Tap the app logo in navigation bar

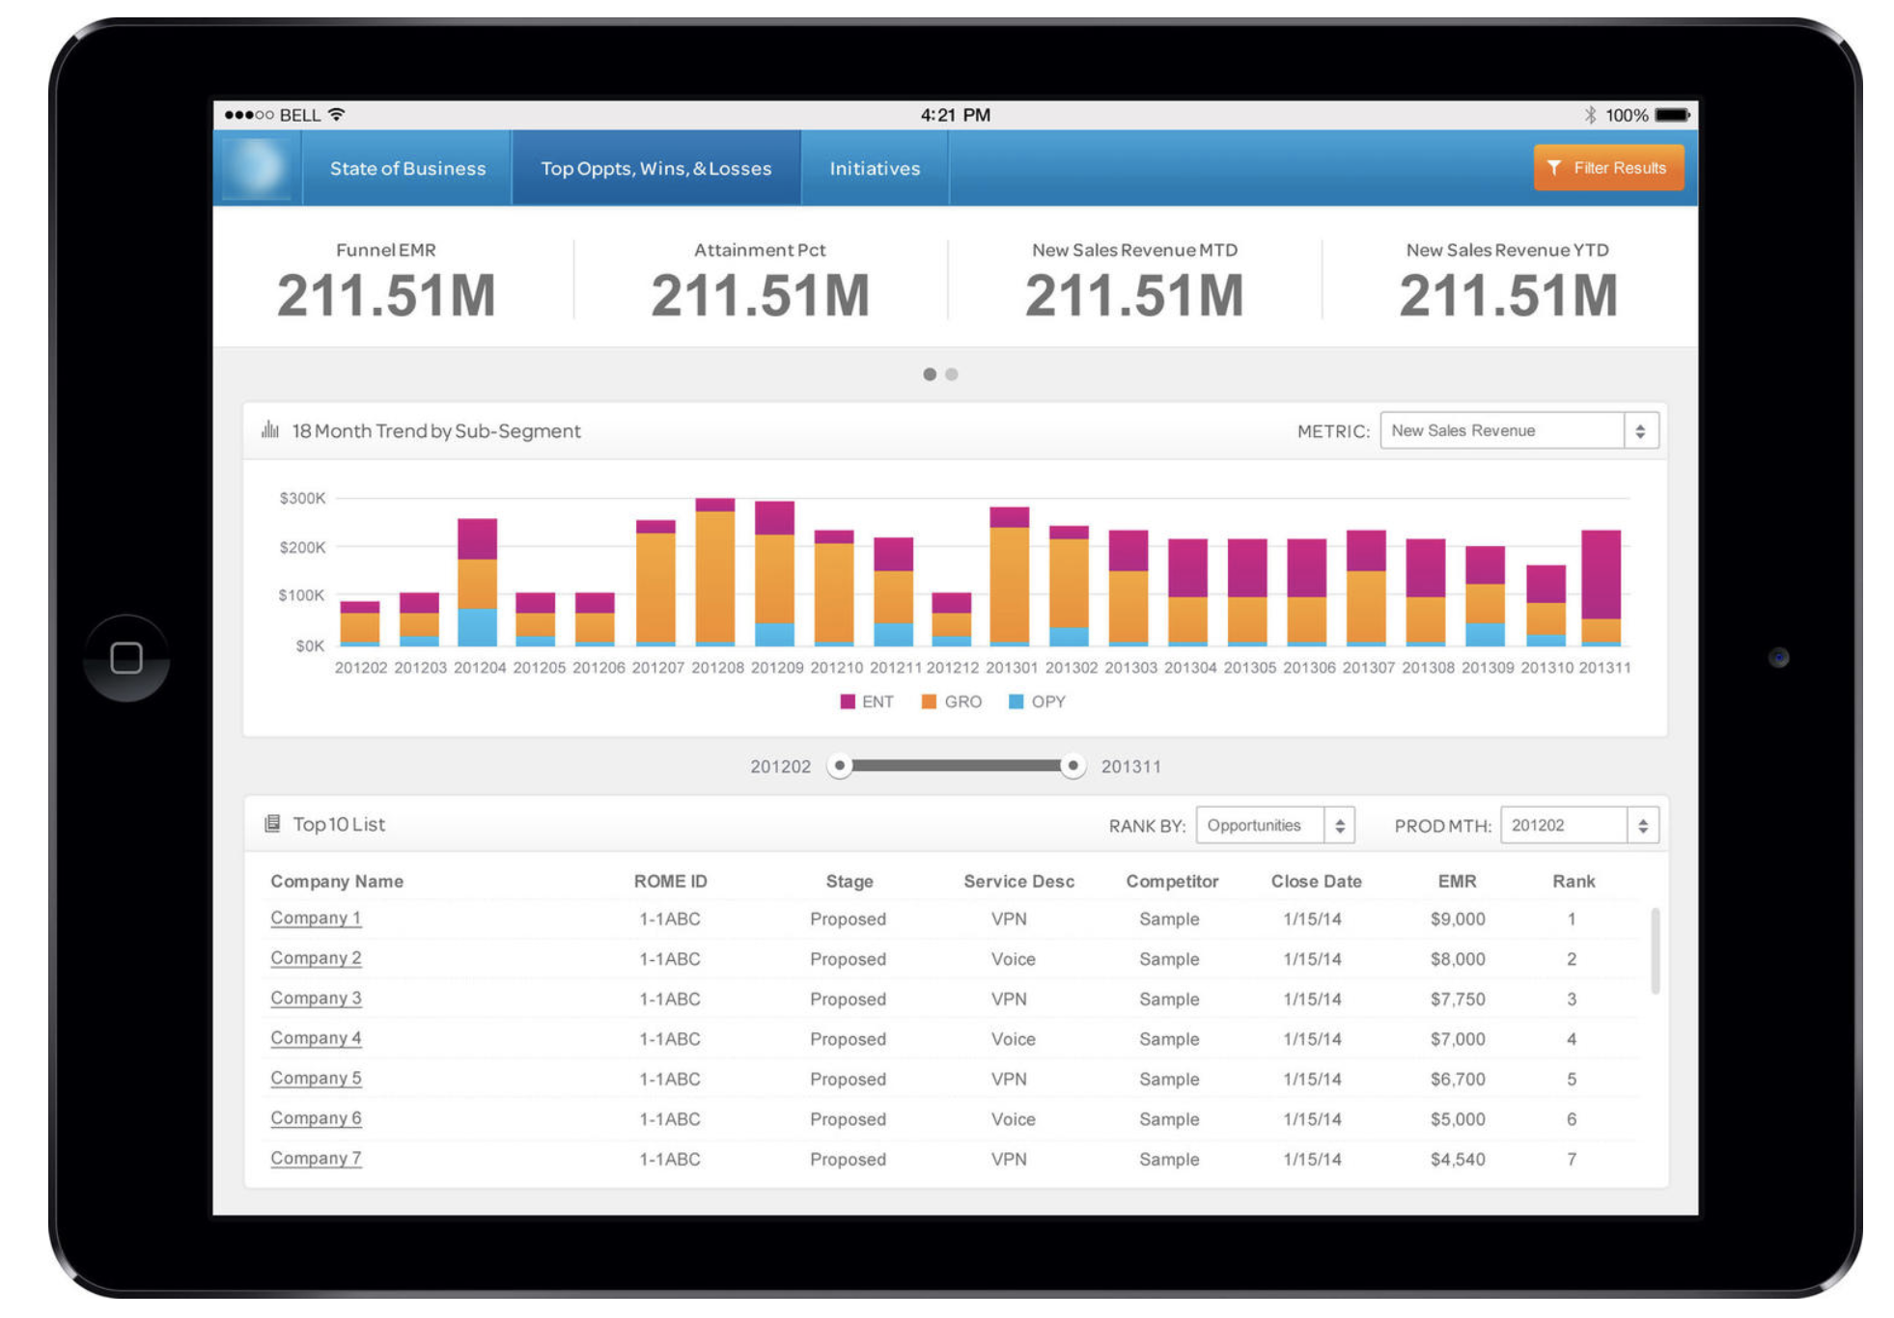[x=256, y=168]
